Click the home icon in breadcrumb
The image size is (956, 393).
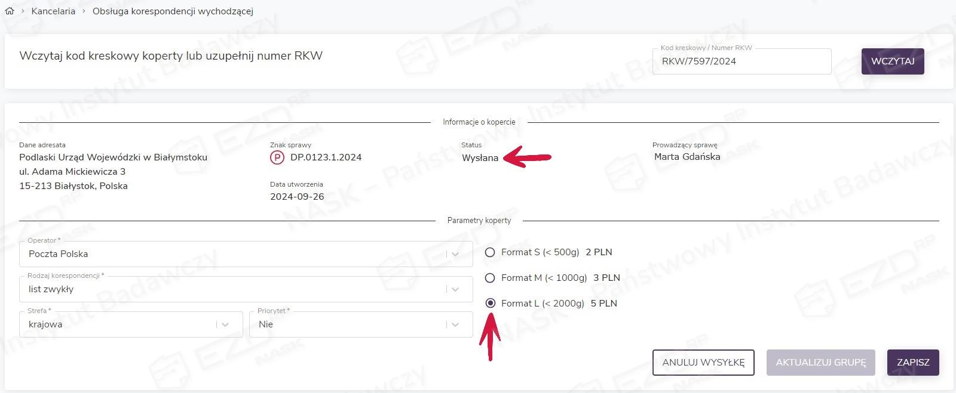pyautogui.click(x=10, y=11)
